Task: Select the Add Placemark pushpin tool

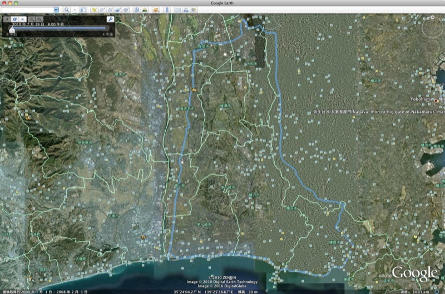Action: [x=94, y=10]
